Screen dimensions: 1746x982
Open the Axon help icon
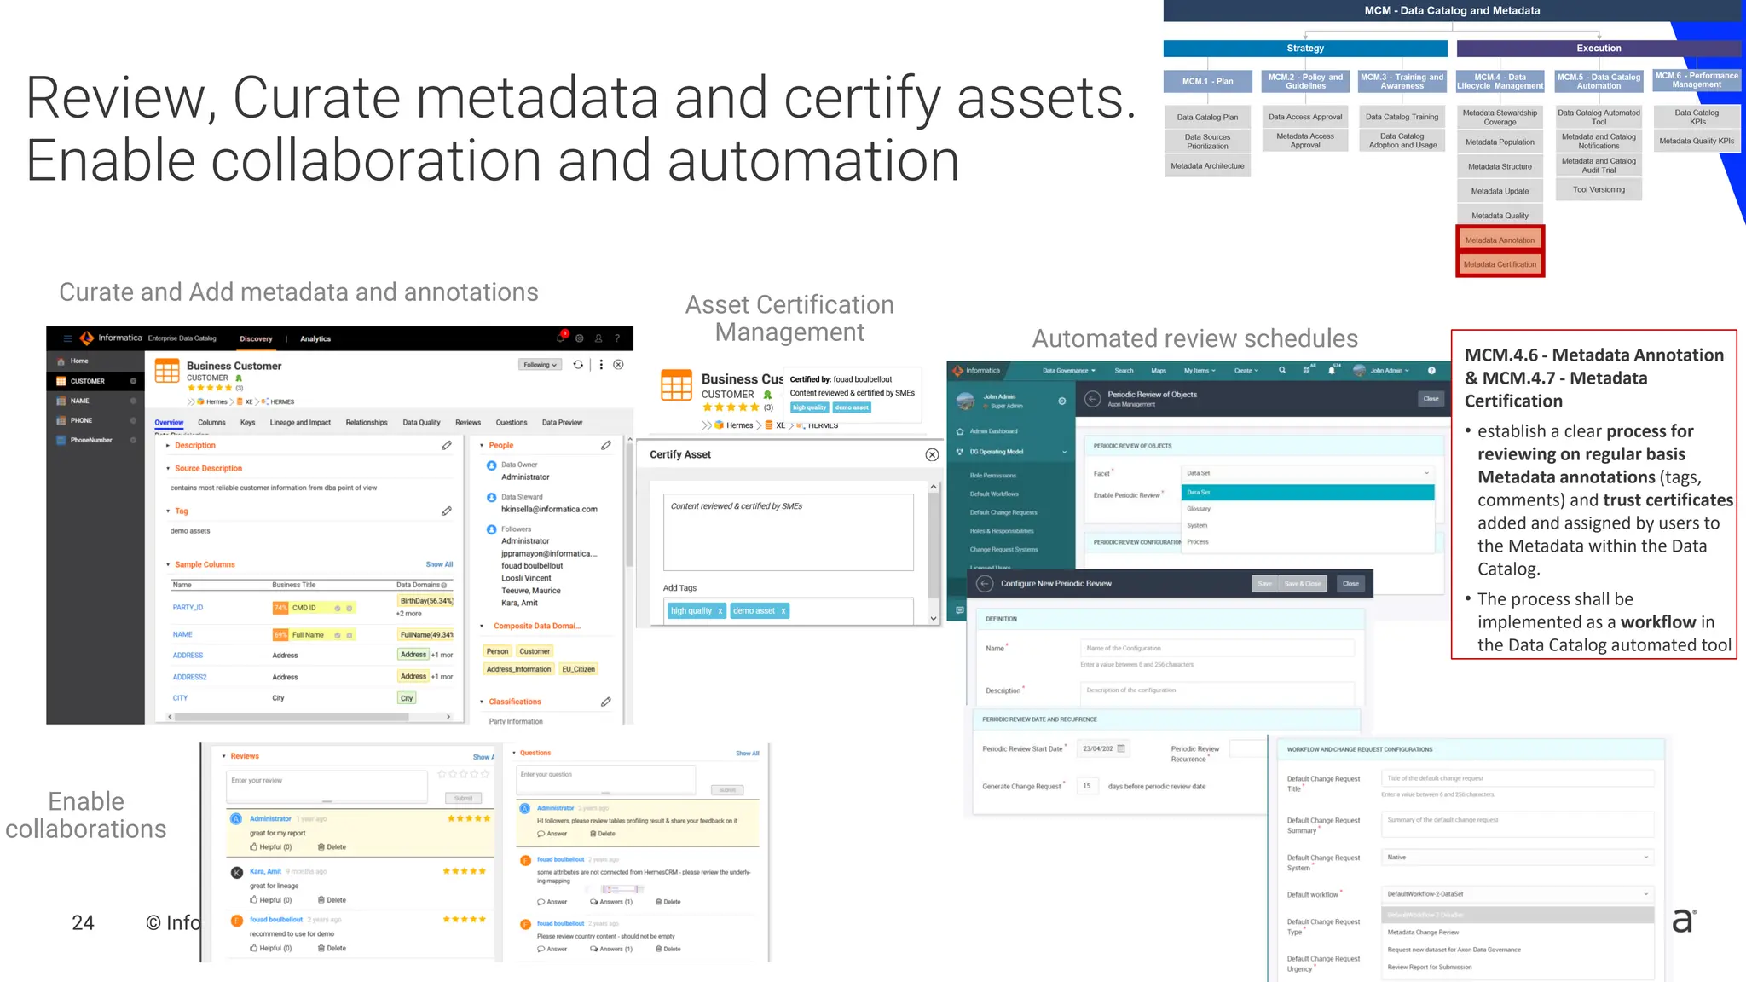tap(1432, 371)
